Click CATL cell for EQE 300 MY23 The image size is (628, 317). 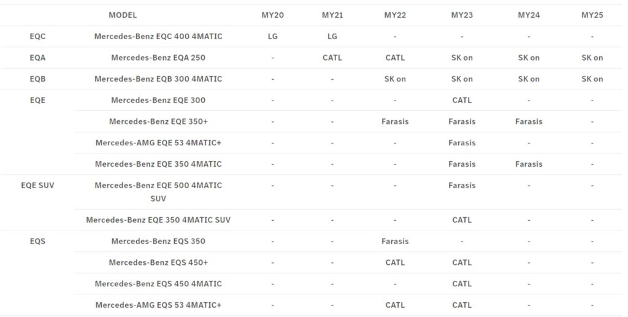462,100
